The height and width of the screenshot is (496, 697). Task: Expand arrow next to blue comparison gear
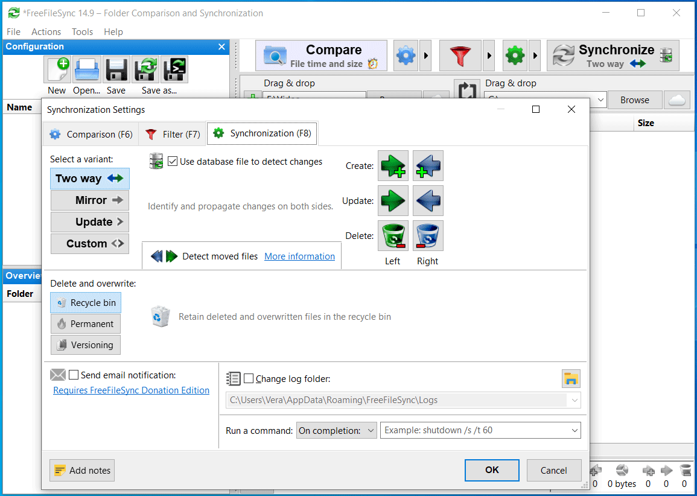pos(425,56)
